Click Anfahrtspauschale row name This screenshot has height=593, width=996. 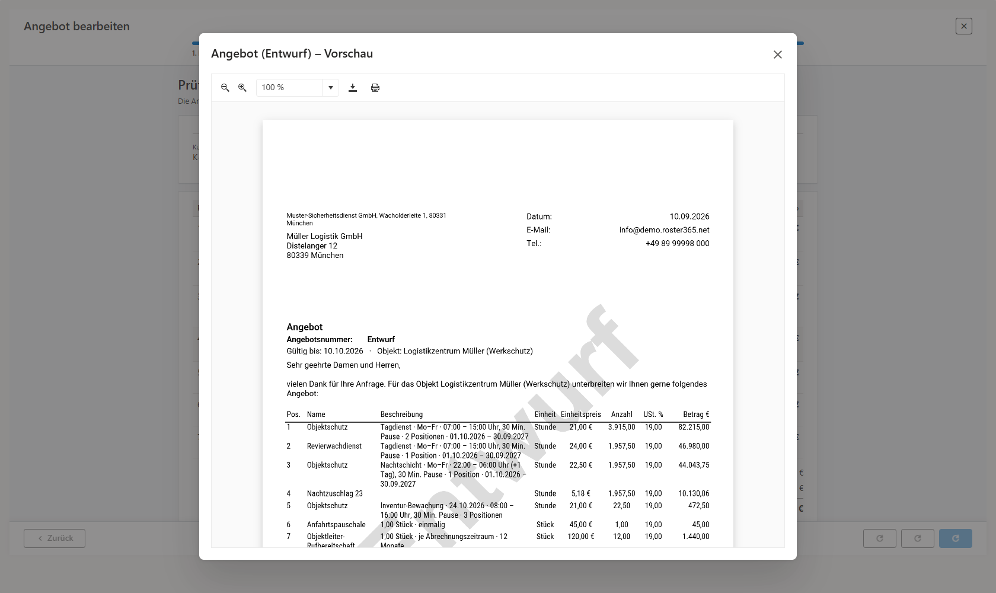[336, 524]
